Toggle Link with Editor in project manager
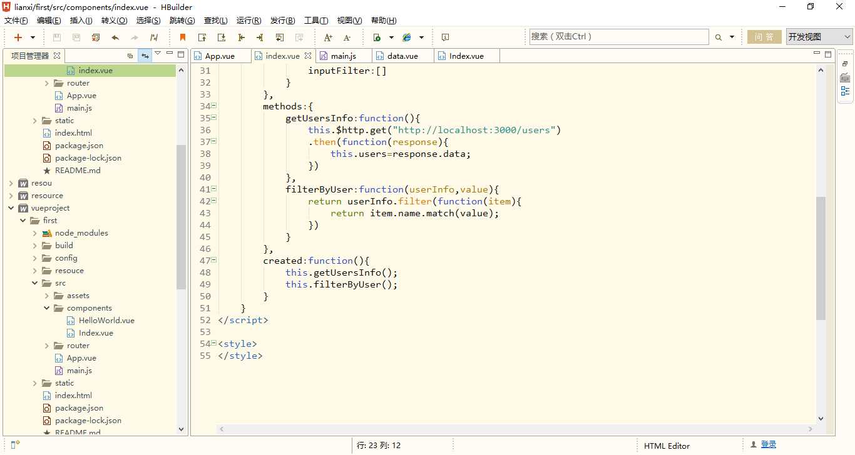855x455 pixels. (x=145, y=56)
